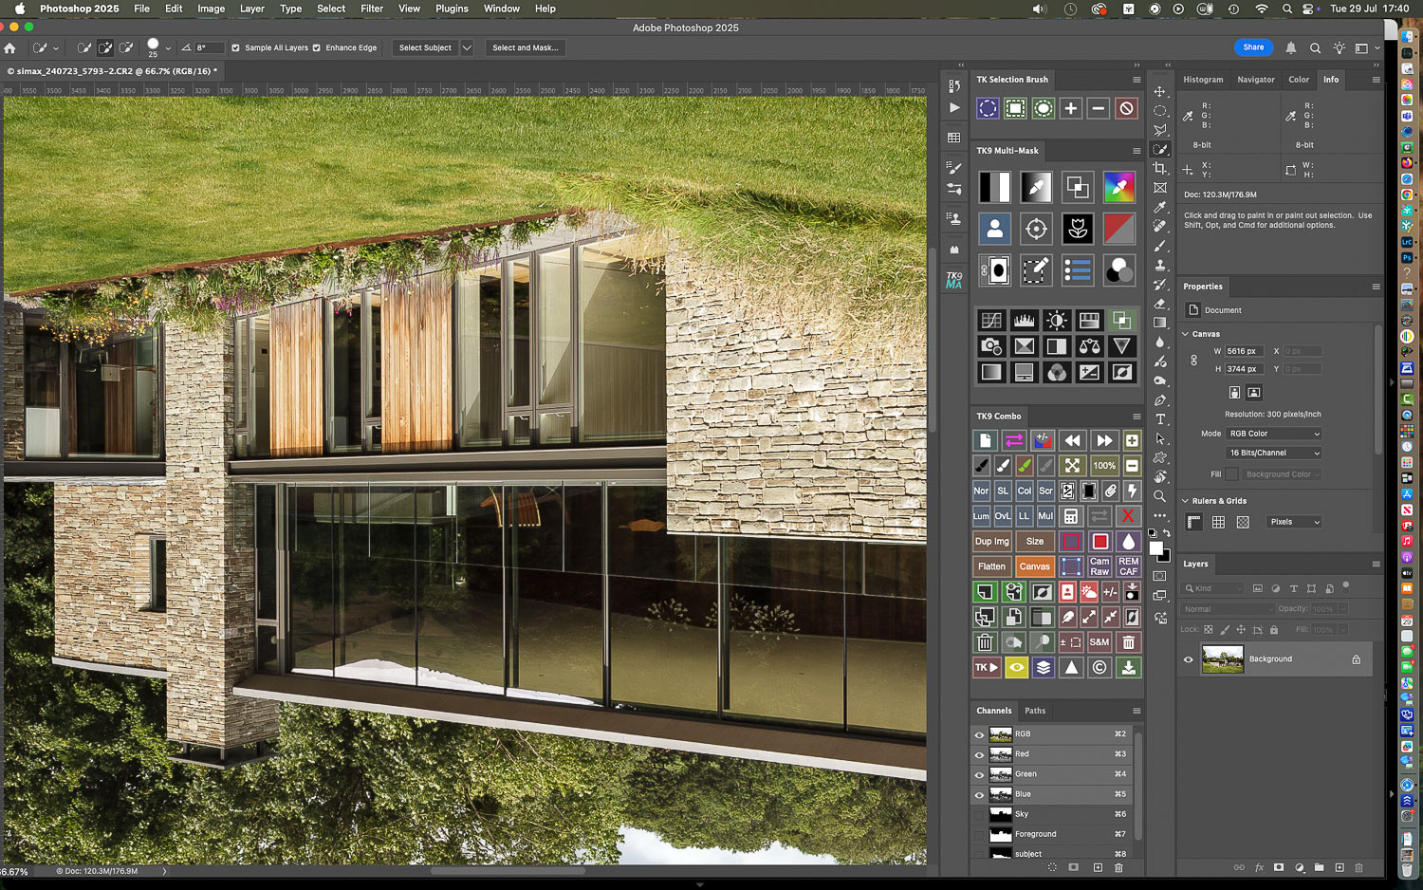Click the TK9 Combo calculator icon

pos(1070,516)
